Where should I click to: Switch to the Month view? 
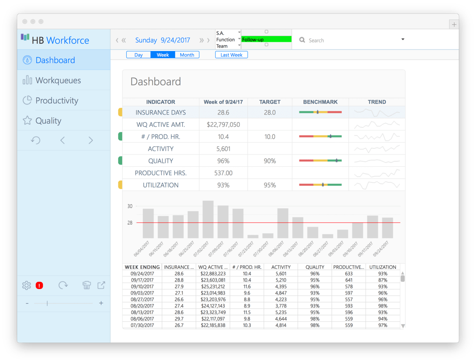coord(187,55)
